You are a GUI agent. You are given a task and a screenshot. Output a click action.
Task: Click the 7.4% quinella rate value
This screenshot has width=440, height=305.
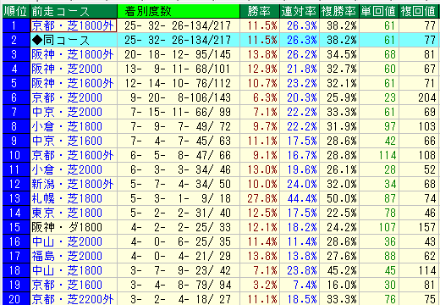point(305,285)
